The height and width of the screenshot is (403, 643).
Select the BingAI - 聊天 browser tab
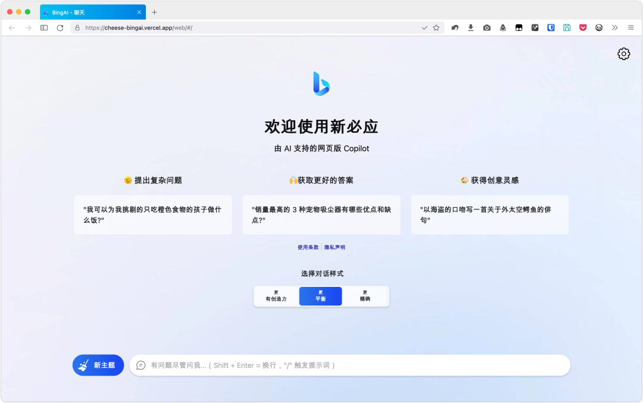[x=93, y=13]
